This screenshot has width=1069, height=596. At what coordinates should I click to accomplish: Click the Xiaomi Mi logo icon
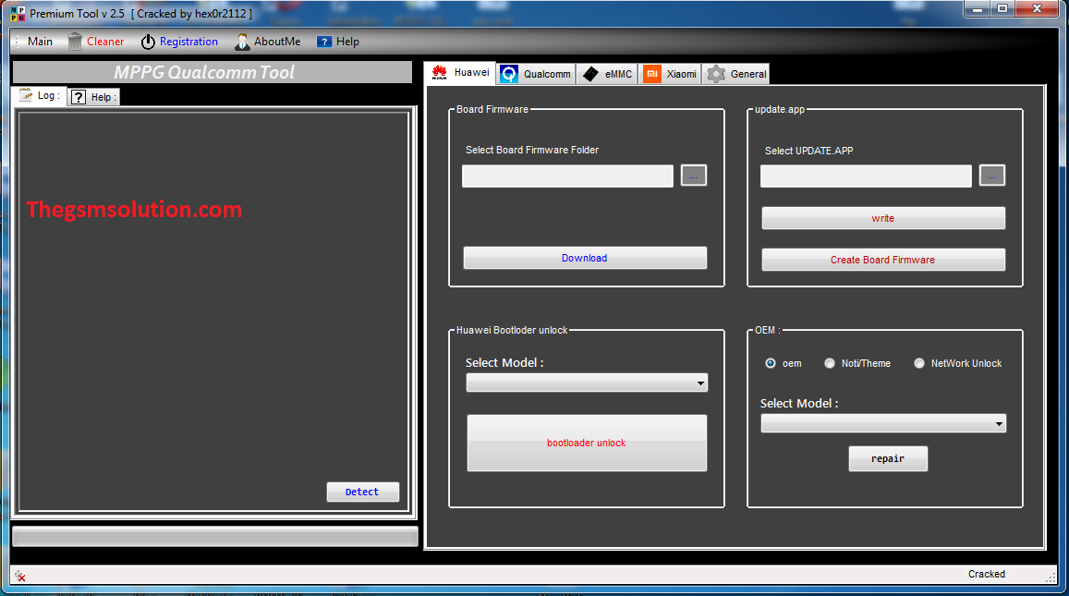(651, 74)
